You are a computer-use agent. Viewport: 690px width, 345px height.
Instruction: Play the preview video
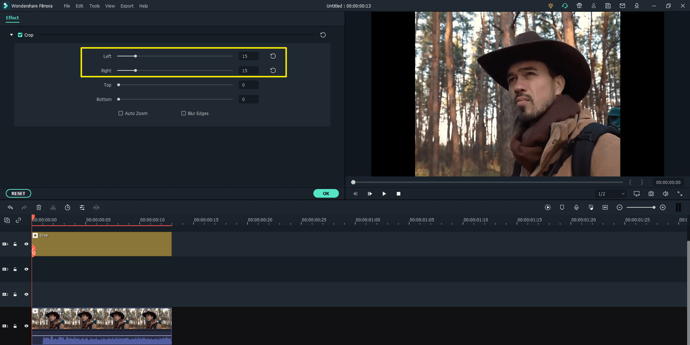(x=384, y=194)
